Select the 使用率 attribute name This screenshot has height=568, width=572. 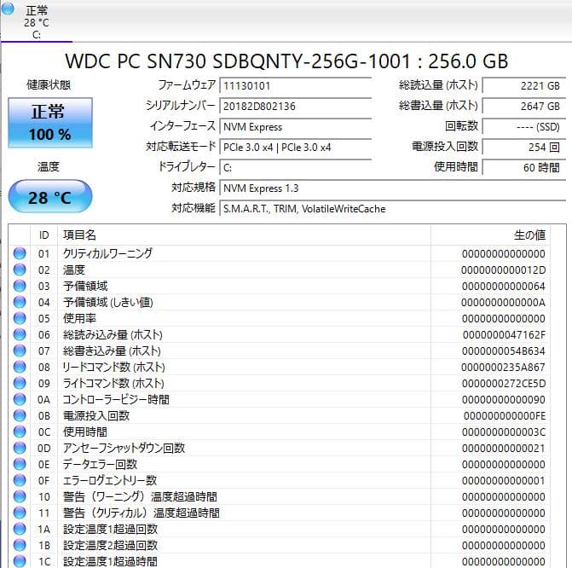[79, 318]
